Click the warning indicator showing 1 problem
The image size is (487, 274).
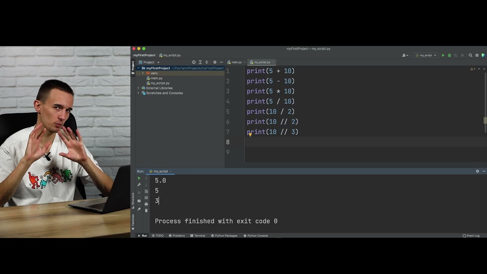click(473, 69)
